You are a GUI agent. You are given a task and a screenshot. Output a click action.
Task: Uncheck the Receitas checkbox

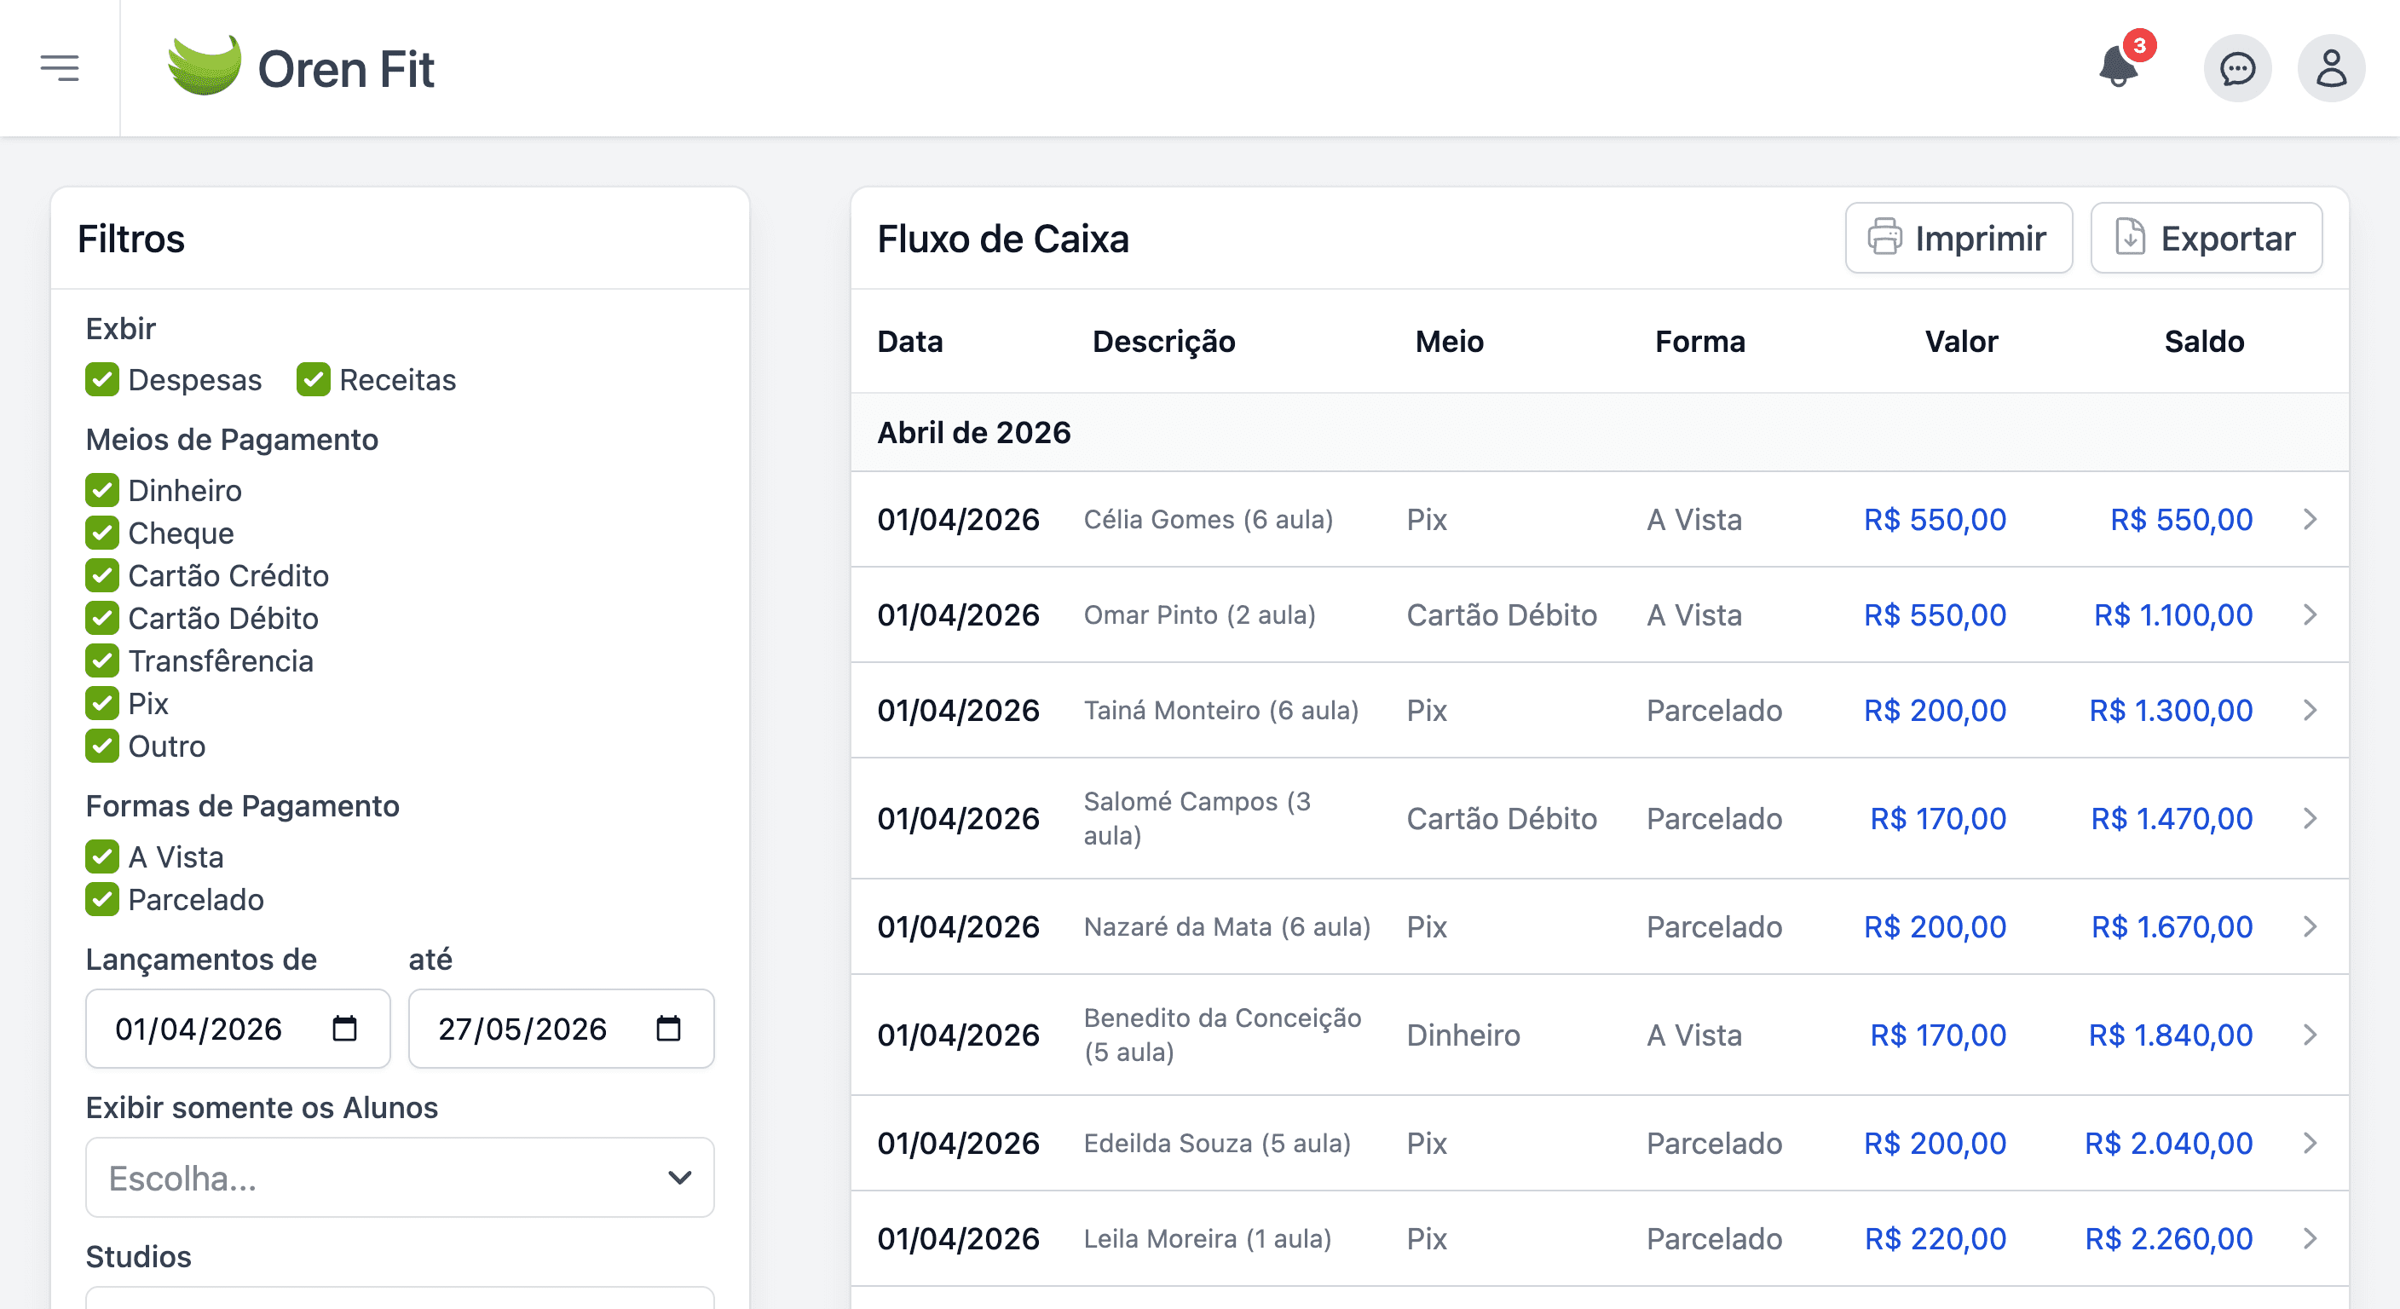click(x=314, y=380)
